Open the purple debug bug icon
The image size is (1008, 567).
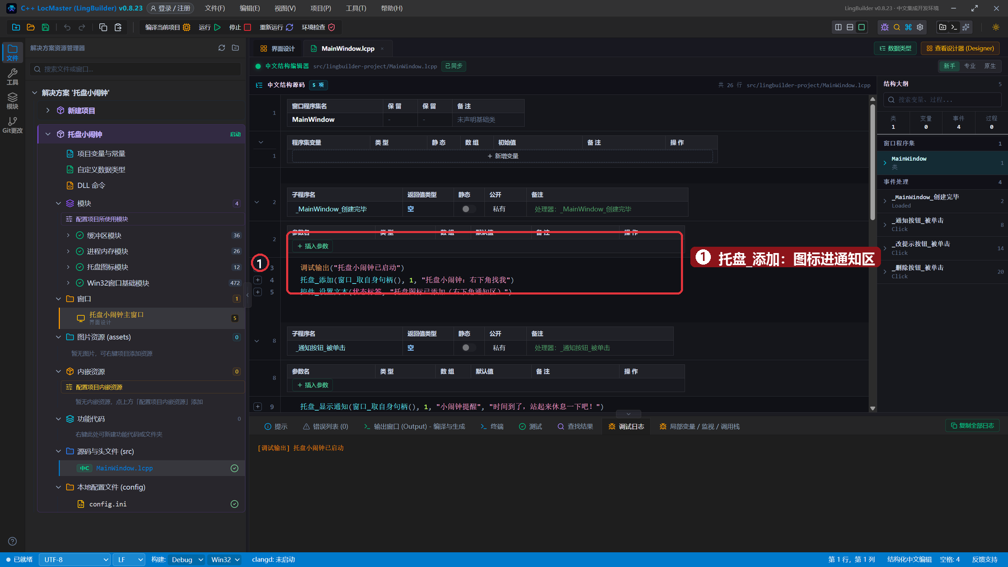coord(885,27)
